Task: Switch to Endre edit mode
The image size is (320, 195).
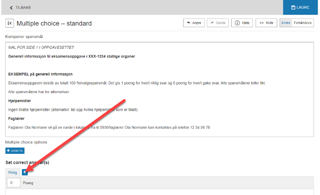Action: (286, 23)
